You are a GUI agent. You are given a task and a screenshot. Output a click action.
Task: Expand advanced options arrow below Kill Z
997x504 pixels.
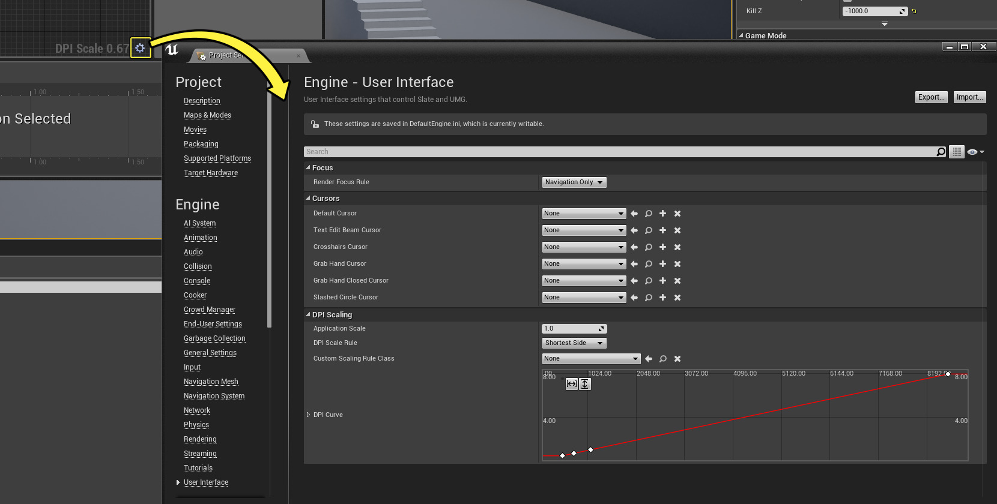(x=885, y=23)
